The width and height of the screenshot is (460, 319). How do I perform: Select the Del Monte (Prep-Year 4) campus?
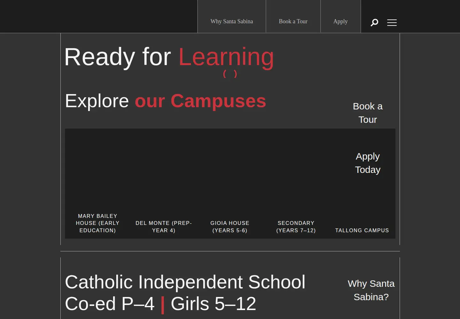coord(164,227)
